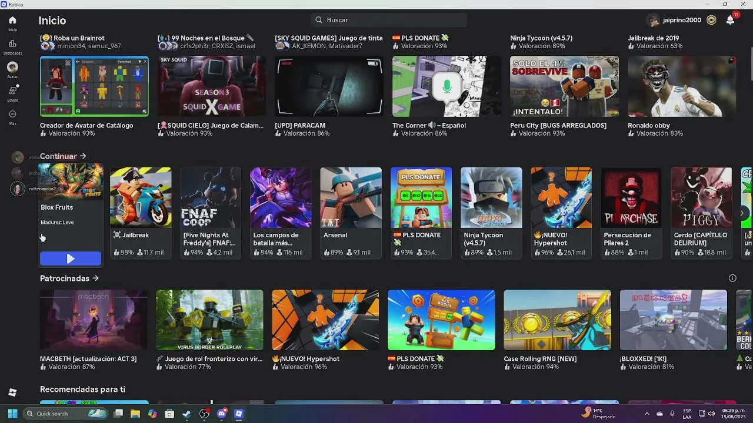753x423 pixels.
Task: Open Steam from taskbar
Action: pos(186,414)
